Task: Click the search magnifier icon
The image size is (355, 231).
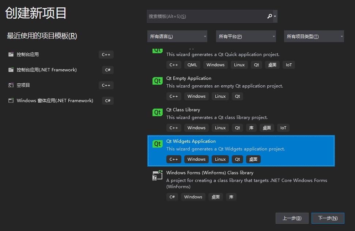Action: [x=269, y=16]
